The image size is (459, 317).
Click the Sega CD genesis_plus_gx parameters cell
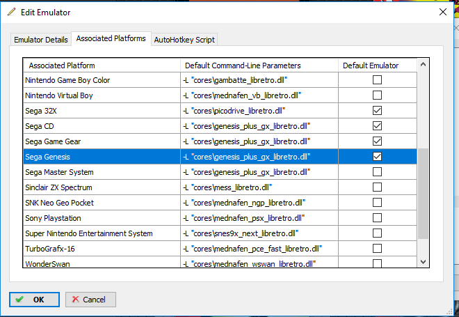point(259,126)
